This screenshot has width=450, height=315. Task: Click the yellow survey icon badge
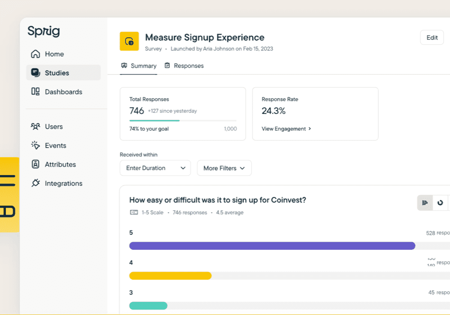pyautogui.click(x=129, y=41)
